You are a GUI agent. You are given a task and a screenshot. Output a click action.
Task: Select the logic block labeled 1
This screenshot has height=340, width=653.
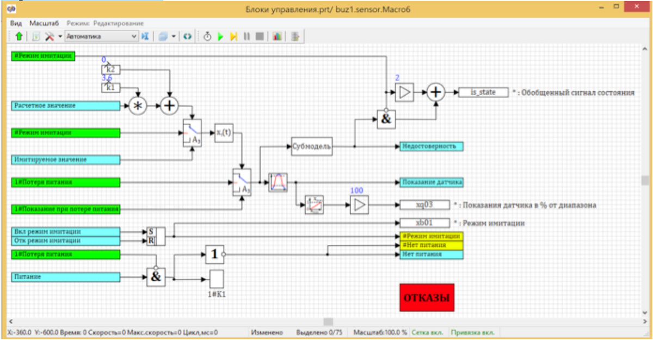coord(214,254)
